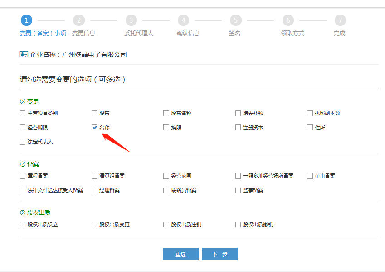This screenshot has height=272, width=385.
Task: Click the step 6 领取方式 circle
Action: click(x=288, y=20)
